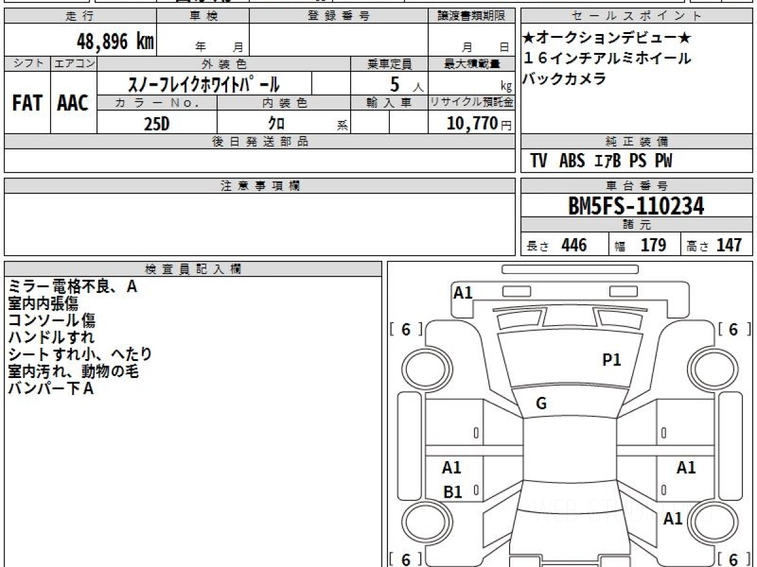Screen dimensions: 757x567
Task: Select the FAT shift value
Action: click(x=27, y=103)
